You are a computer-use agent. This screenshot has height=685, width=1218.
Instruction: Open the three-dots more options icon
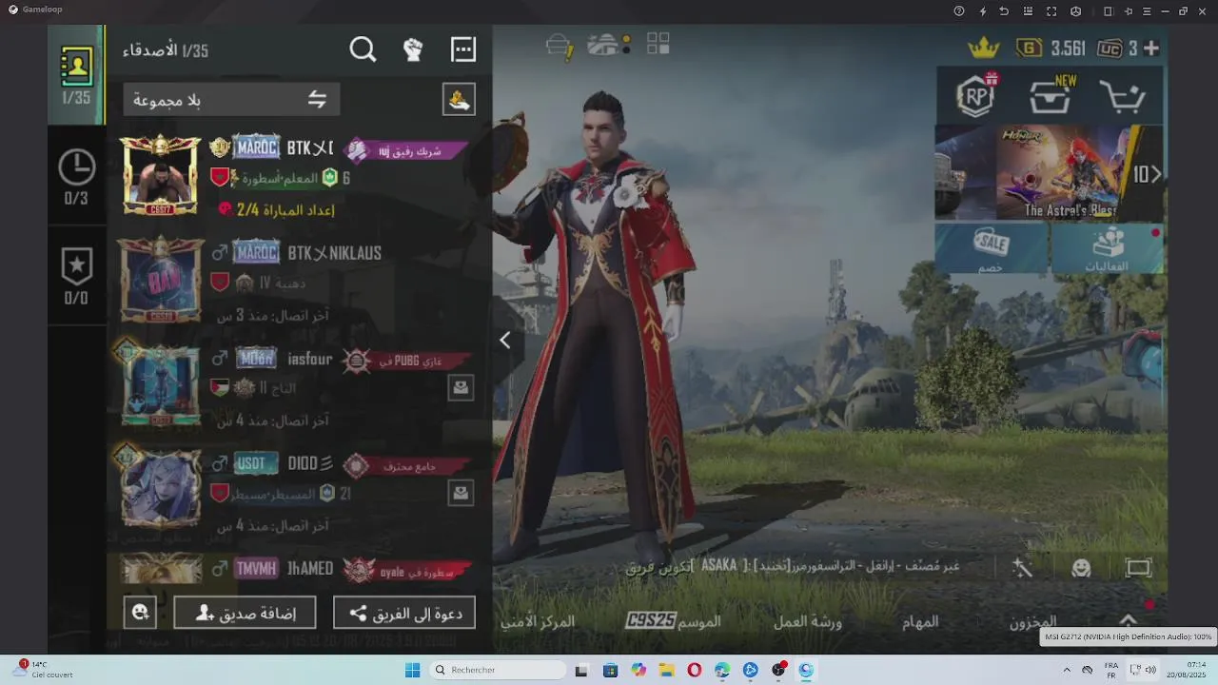coord(463,49)
